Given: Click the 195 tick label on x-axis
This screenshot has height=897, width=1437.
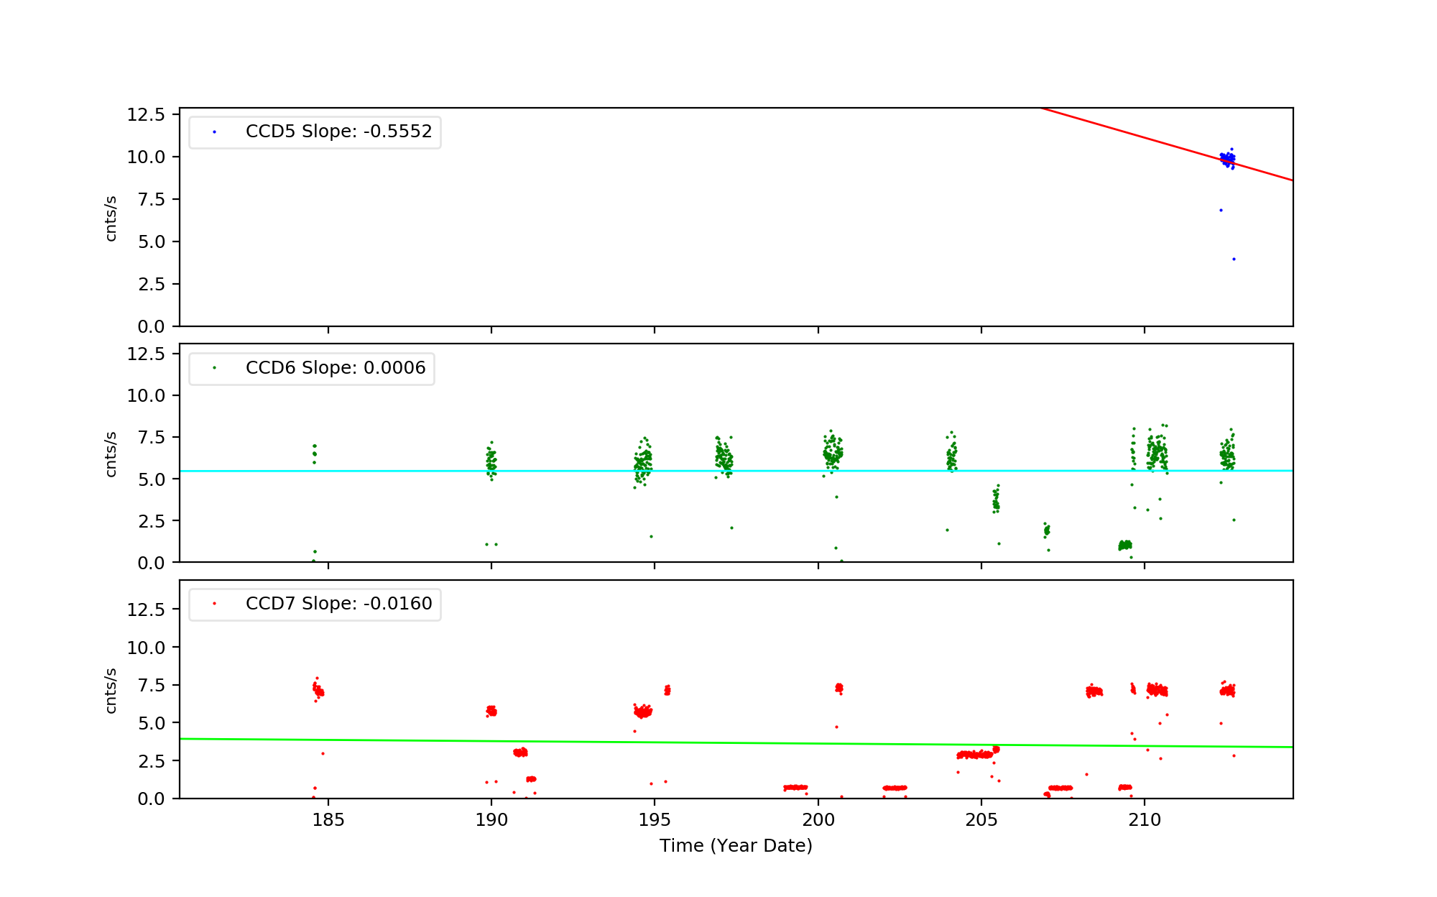Looking at the screenshot, I should coord(655,820).
